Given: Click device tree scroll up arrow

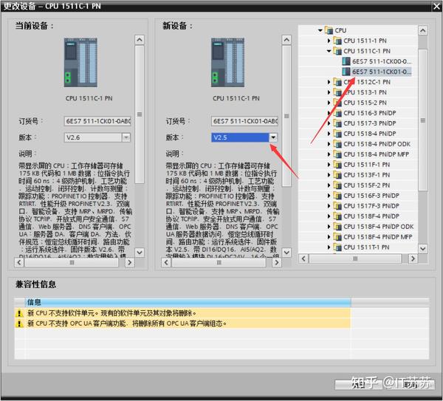Looking at the screenshot, I should click(x=422, y=30).
